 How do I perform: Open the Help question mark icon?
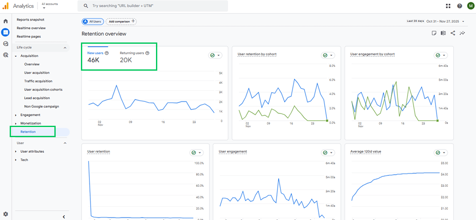point(459,6)
